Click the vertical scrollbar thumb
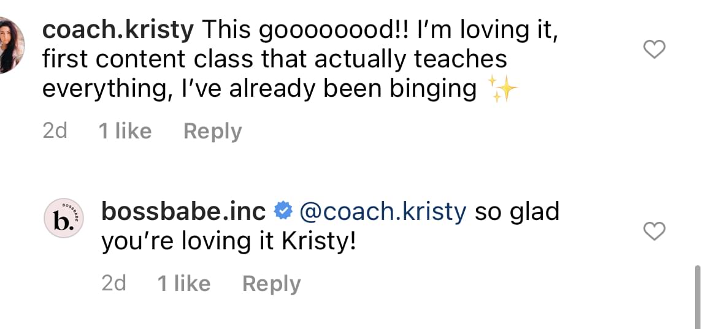706x329 pixels. (x=698, y=295)
